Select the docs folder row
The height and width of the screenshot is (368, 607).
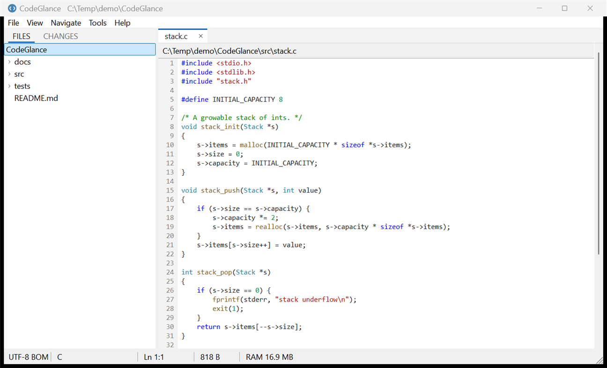(80, 62)
